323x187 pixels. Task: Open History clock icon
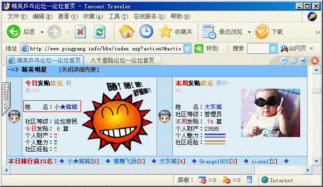click(x=146, y=31)
